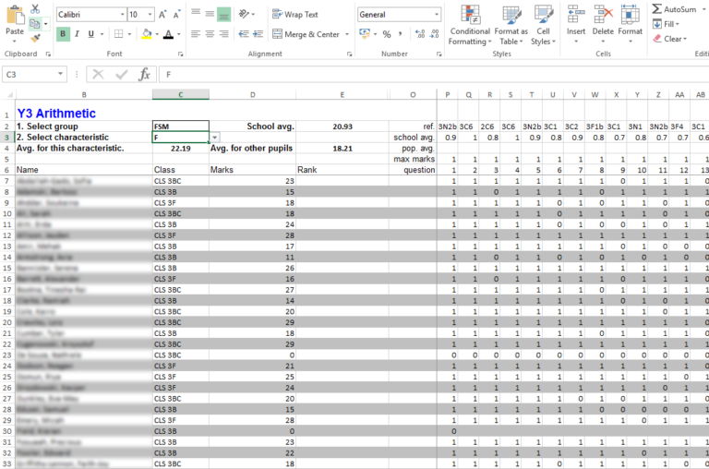Click the Decrease Indent icon
The height and width of the screenshot is (469, 709).
[x=244, y=34]
